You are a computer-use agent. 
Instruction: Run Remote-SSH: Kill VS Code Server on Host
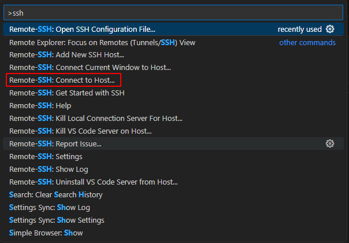[173, 131]
